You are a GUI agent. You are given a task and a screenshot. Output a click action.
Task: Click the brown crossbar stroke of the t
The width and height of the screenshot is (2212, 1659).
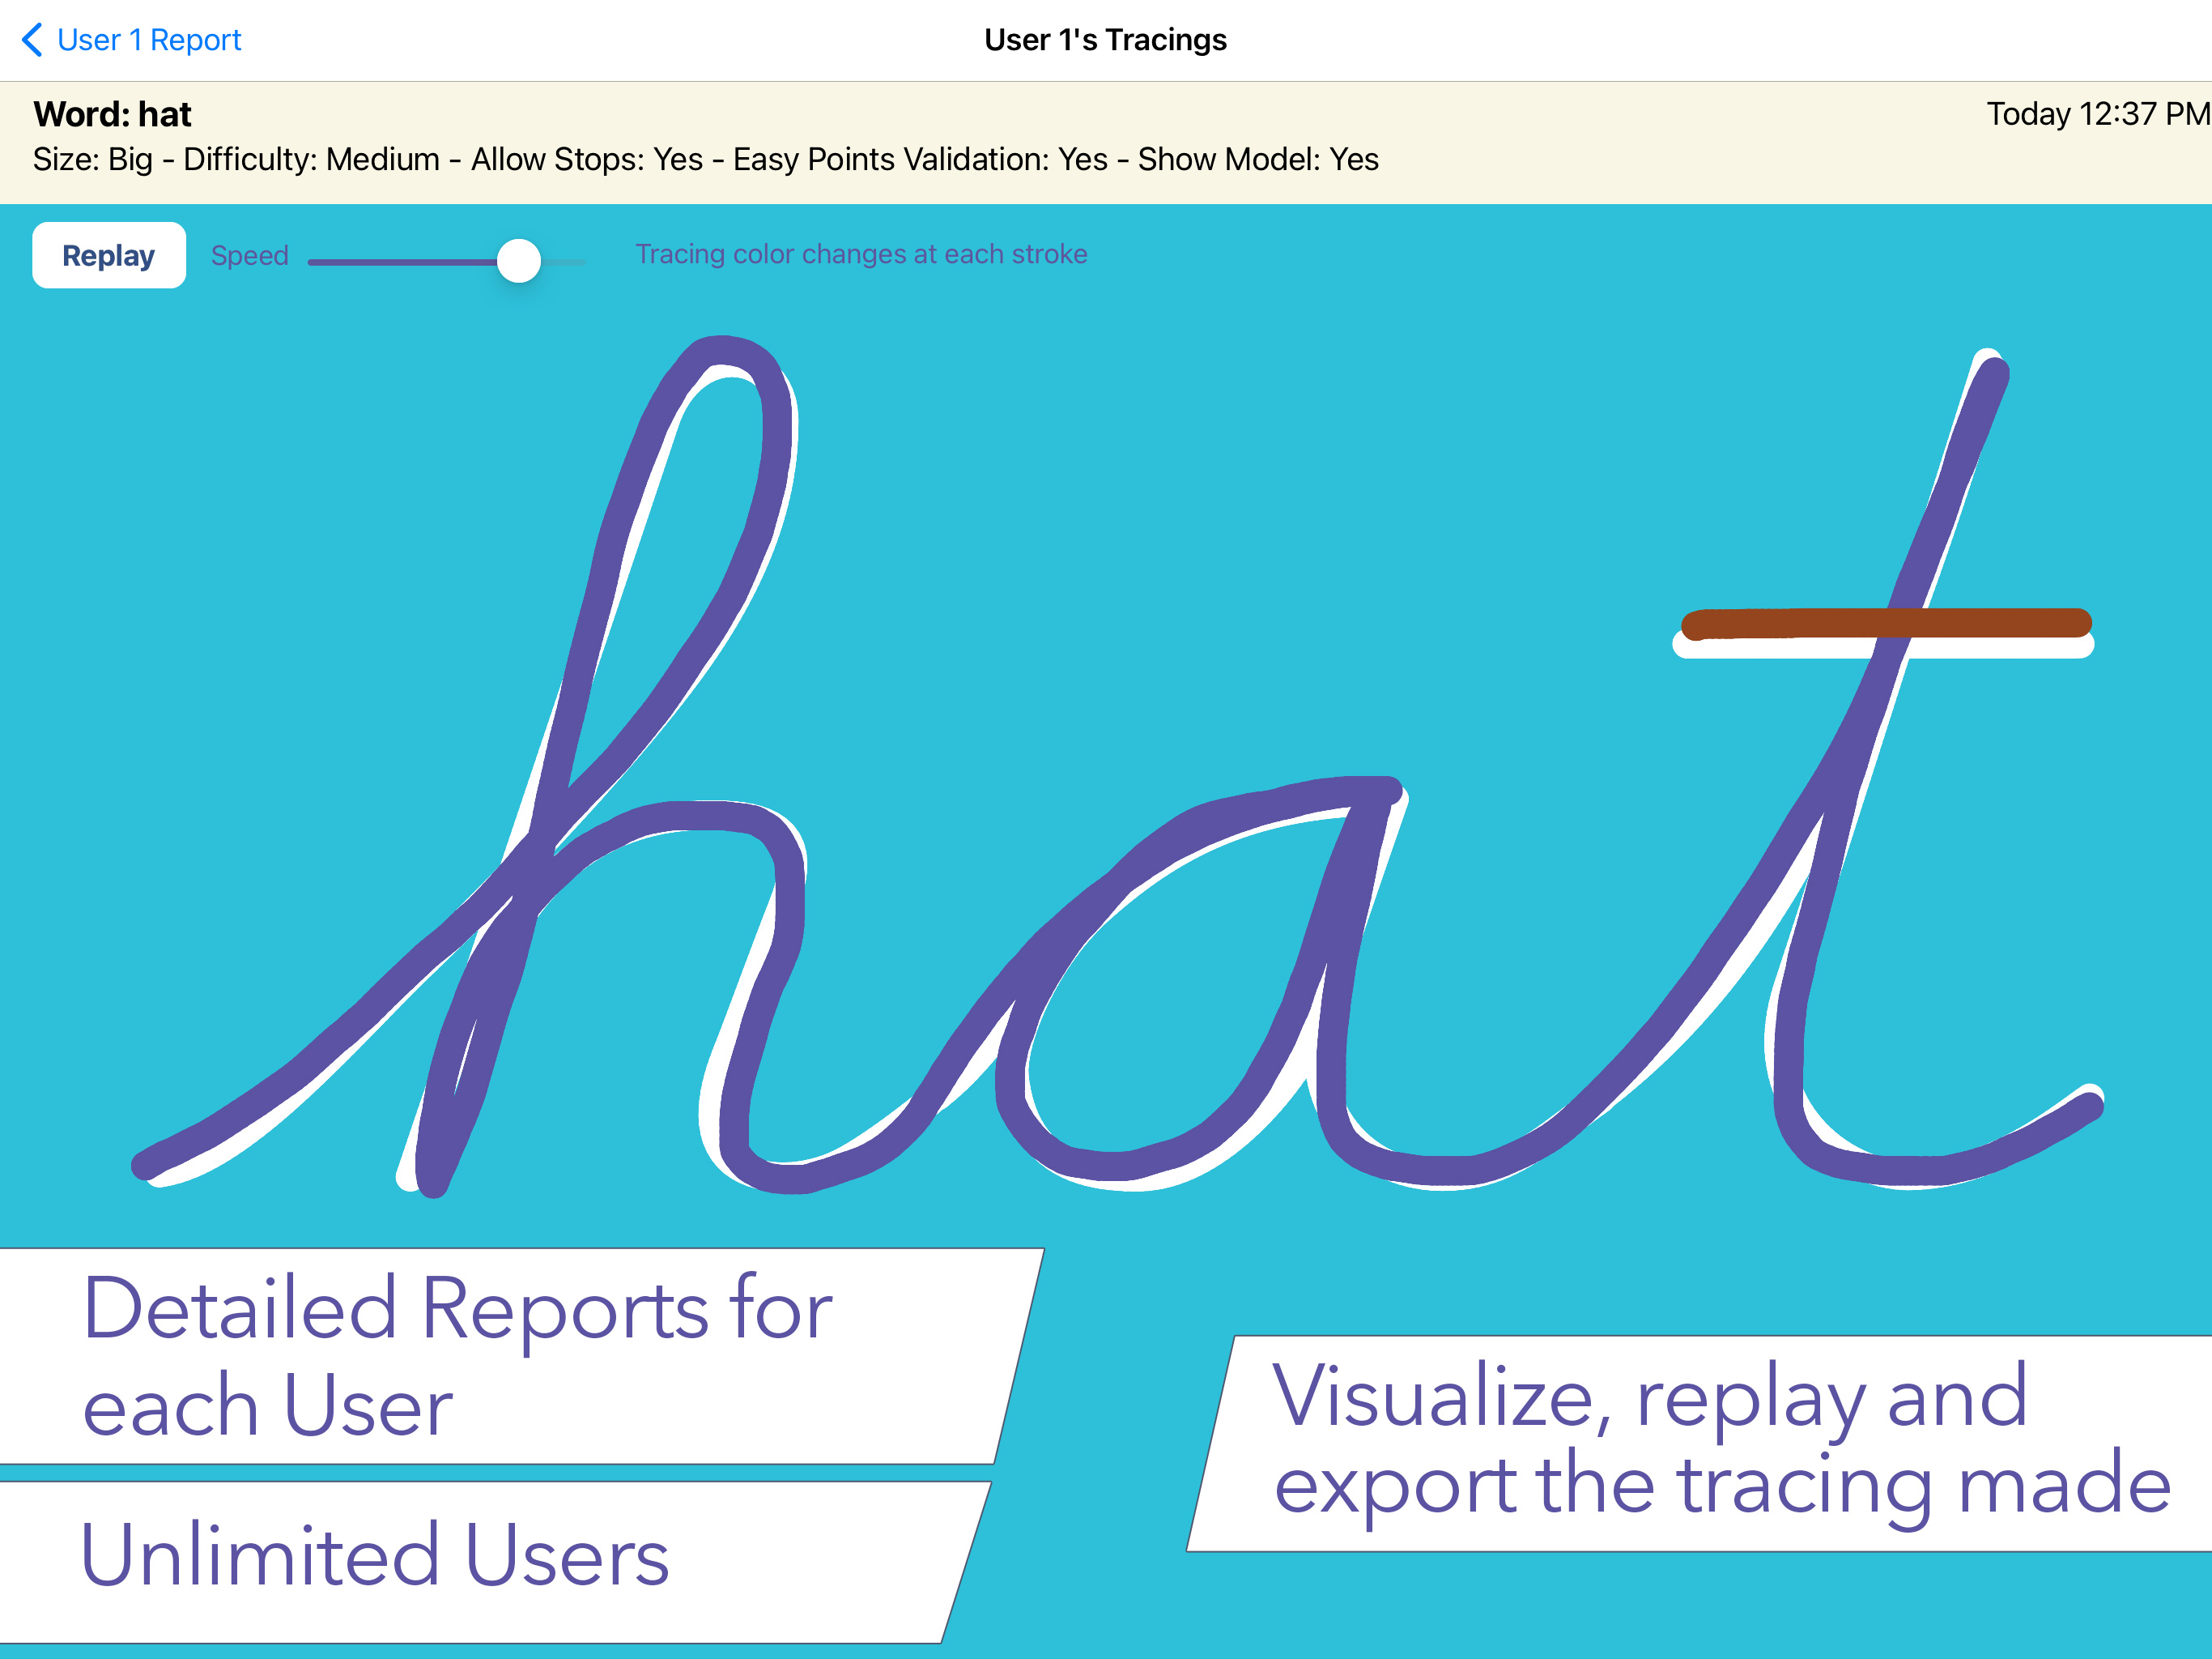pyautogui.click(x=1800, y=625)
